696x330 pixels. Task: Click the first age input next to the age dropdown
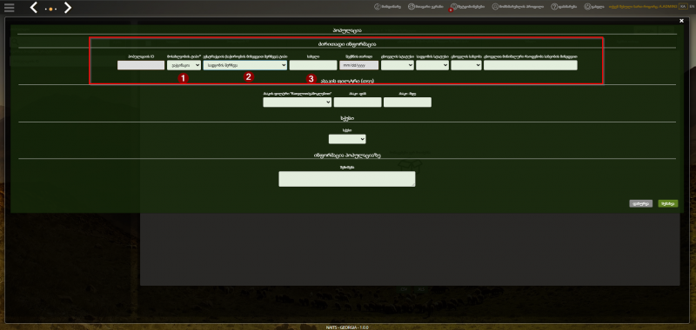[358, 102]
